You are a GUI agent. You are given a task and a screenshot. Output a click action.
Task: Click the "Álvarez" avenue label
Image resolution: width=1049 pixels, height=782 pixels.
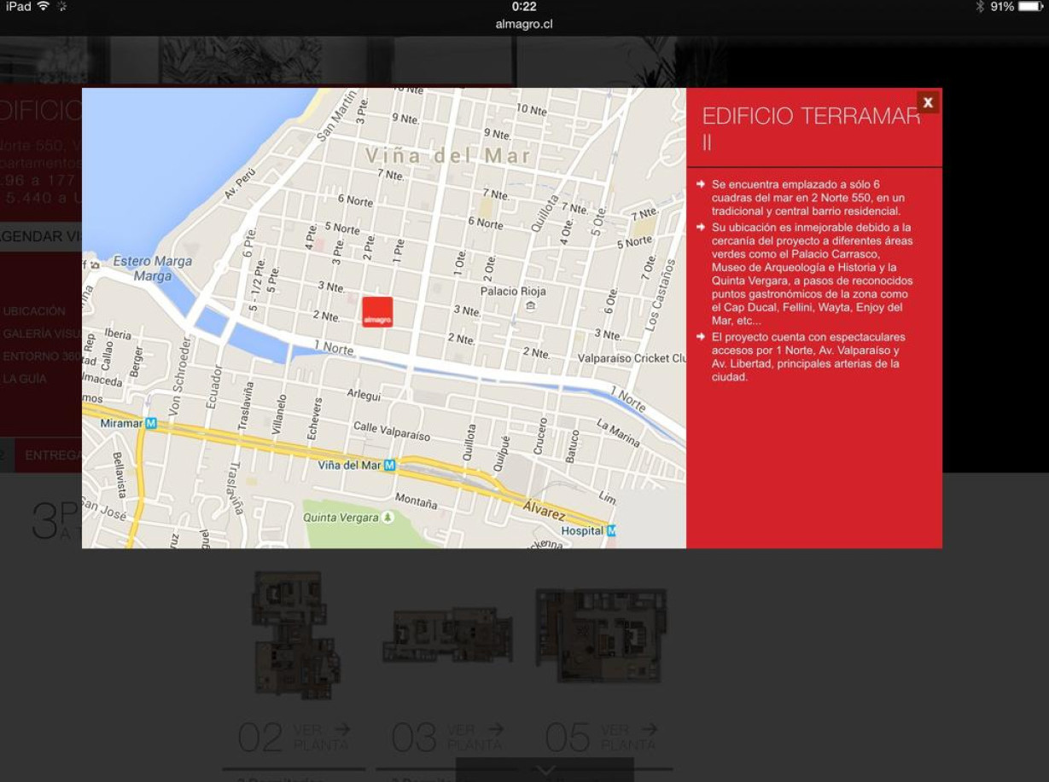point(545,510)
